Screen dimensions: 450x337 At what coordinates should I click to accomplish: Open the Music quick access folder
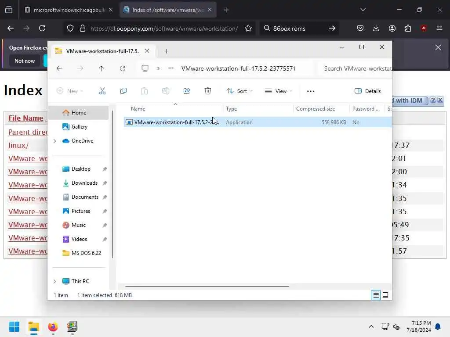click(79, 225)
